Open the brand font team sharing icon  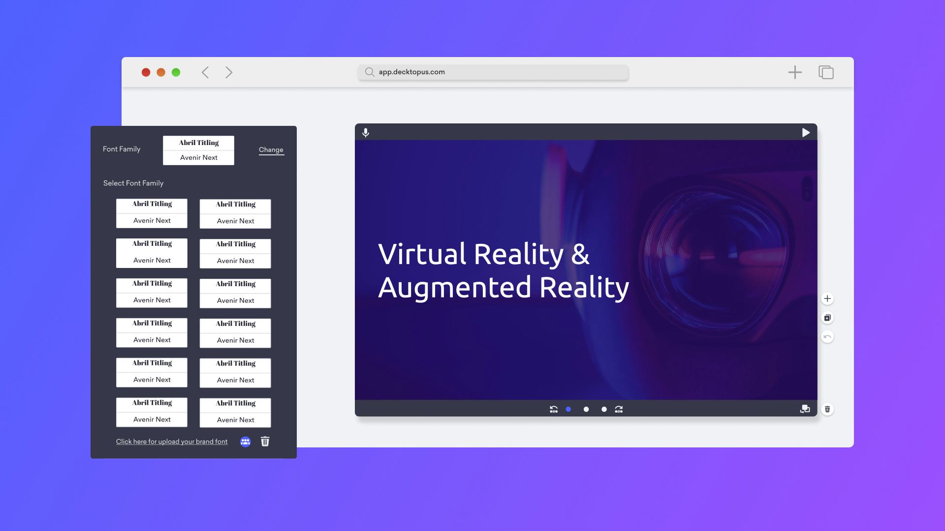pos(245,442)
